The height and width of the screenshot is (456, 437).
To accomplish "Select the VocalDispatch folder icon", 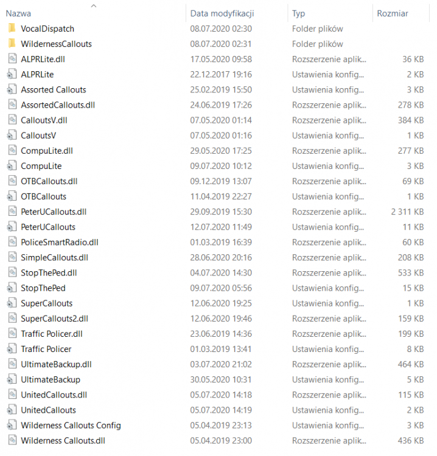I will [12, 29].
